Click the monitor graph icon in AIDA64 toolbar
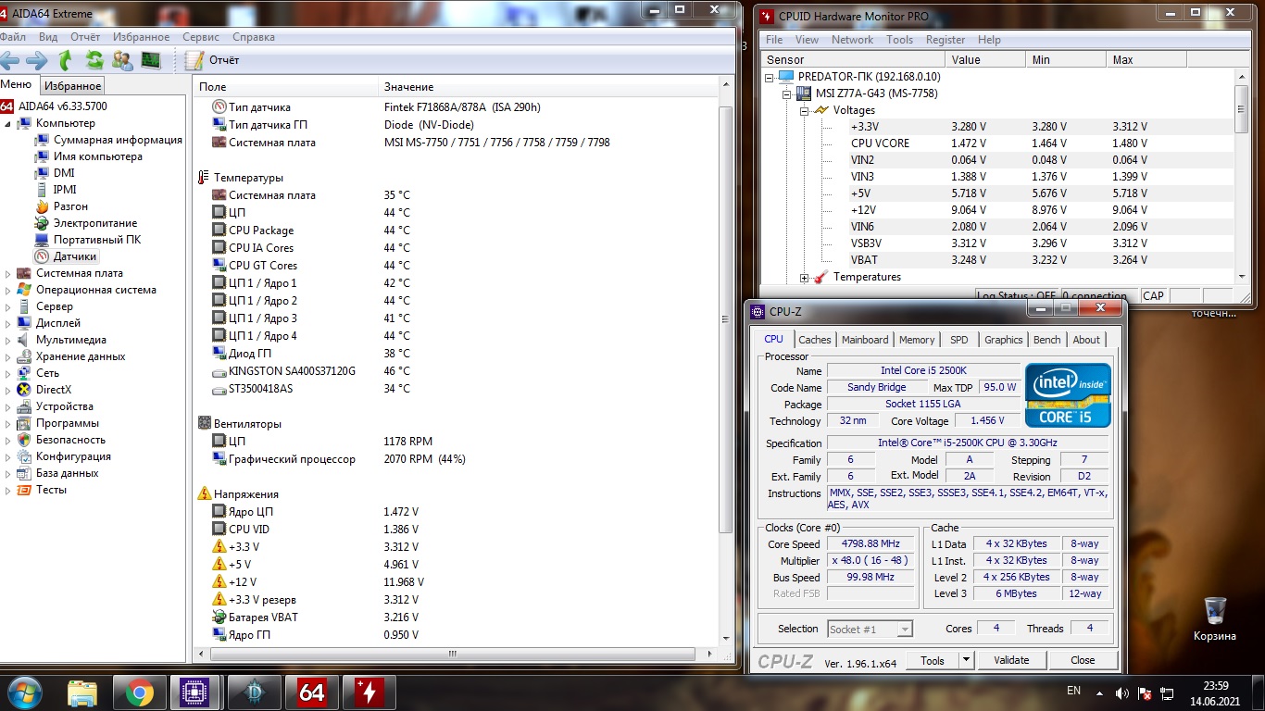Viewport: 1265px width, 711px height. pos(150,61)
